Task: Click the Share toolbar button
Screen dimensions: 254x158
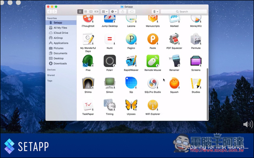Action: tap(123, 11)
